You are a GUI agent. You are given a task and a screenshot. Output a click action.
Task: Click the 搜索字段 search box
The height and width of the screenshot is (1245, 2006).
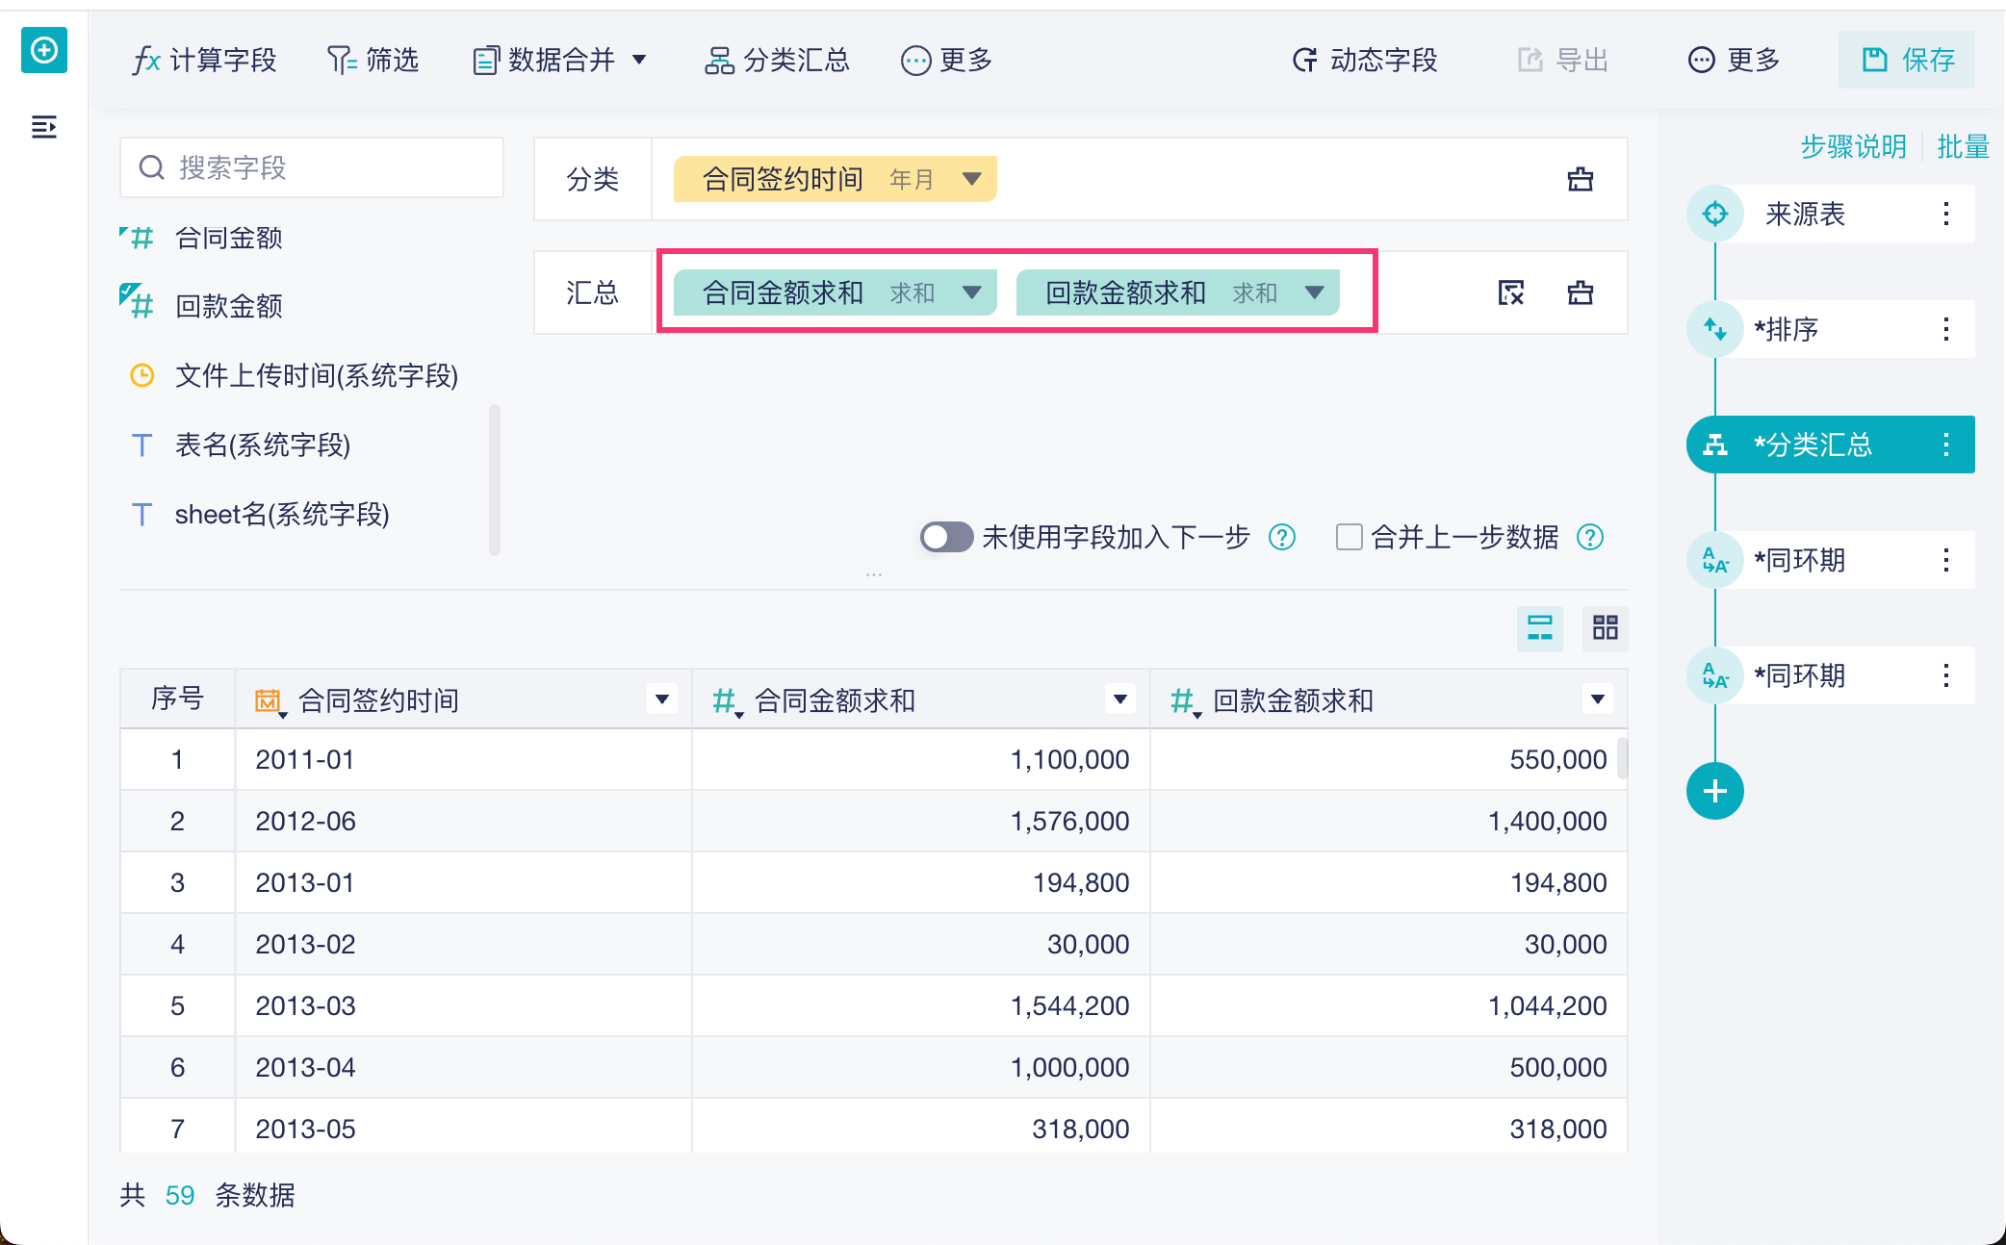pyautogui.click(x=312, y=167)
